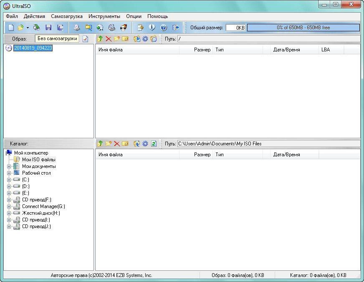Image resolution: width=364 pixels, height=282 pixels.
Task: Sort the image pane by the Размер column
Action: (x=196, y=49)
